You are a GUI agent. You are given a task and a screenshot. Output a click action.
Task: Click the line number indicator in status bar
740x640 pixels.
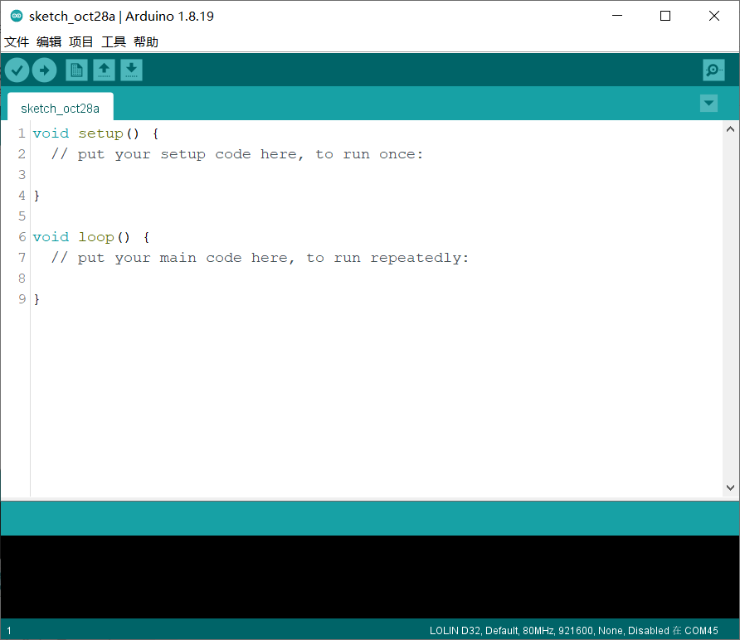pyautogui.click(x=9, y=631)
